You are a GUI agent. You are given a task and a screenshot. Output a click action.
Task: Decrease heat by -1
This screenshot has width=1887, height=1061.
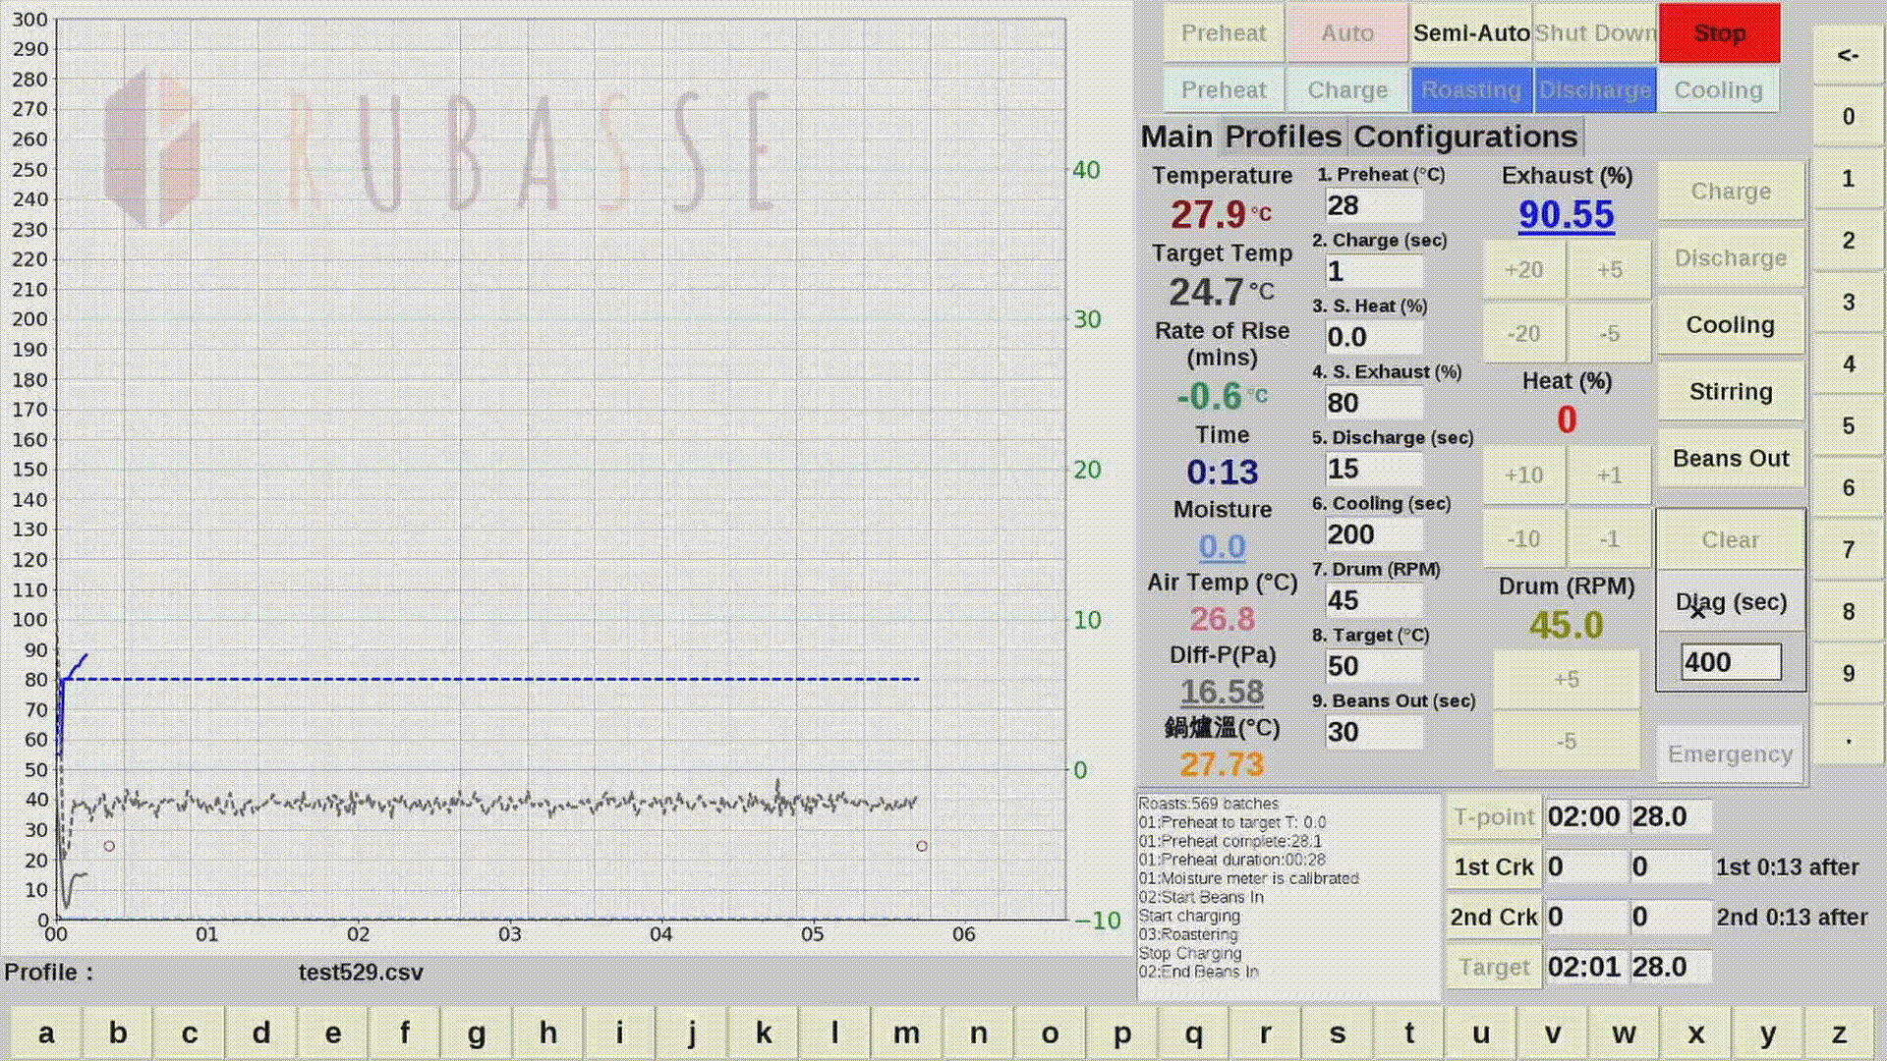pyautogui.click(x=1609, y=539)
